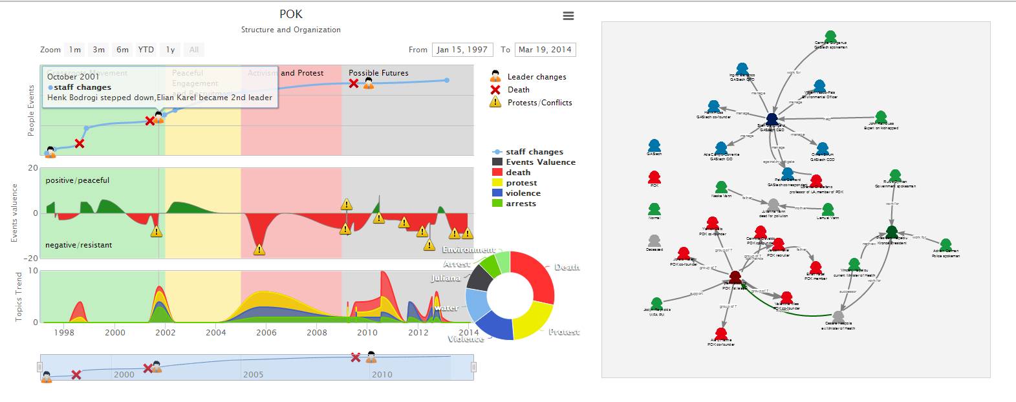Click the ex-Minister of Health grey node
This screenshot has height=402, width=1016.
click(x=838, y=316)
